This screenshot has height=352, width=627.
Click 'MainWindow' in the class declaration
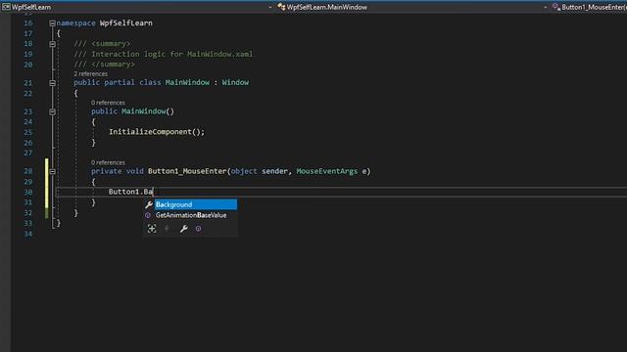187,82
